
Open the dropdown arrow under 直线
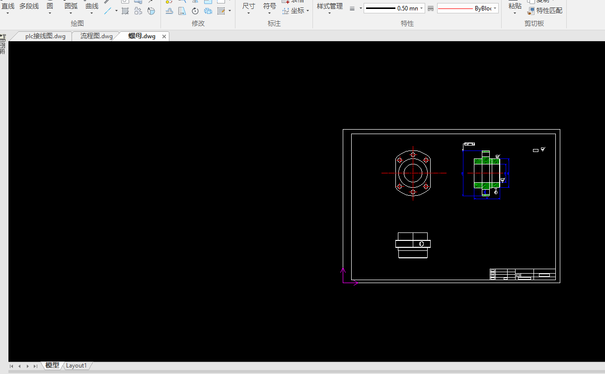click(8, 13)
